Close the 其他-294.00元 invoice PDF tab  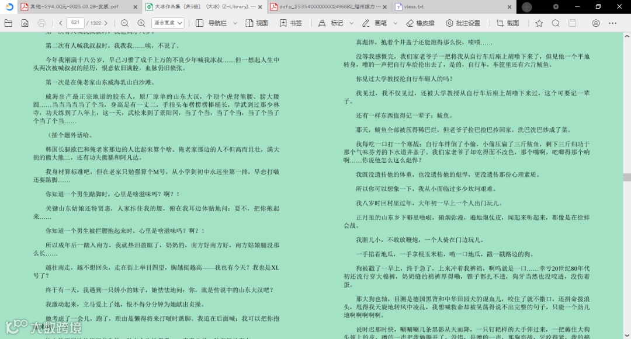click(135, 7)
